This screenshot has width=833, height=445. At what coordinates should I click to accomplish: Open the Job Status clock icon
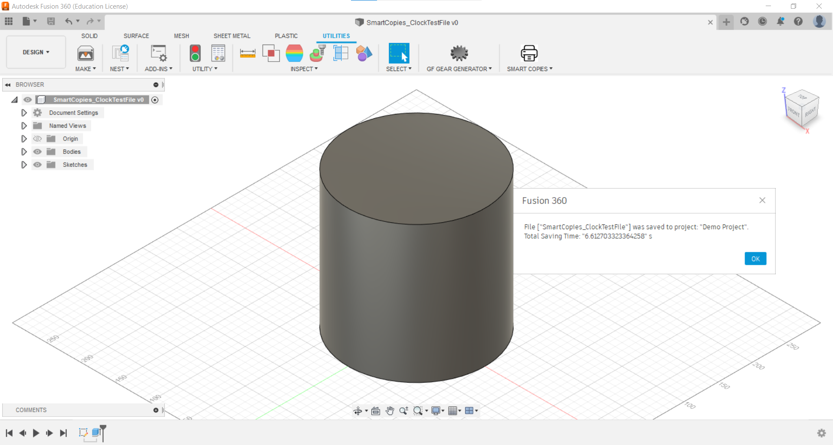point(762,22)
